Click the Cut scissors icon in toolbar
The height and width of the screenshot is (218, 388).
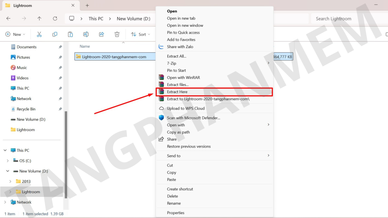click(x=39, y=34)
